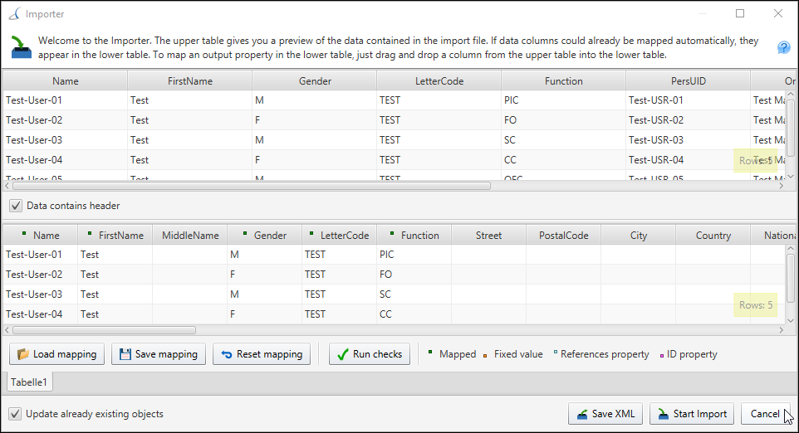Click the lower table horizontal scrollbar thumb
Screen dimensions: 799x433
point(104,330)
